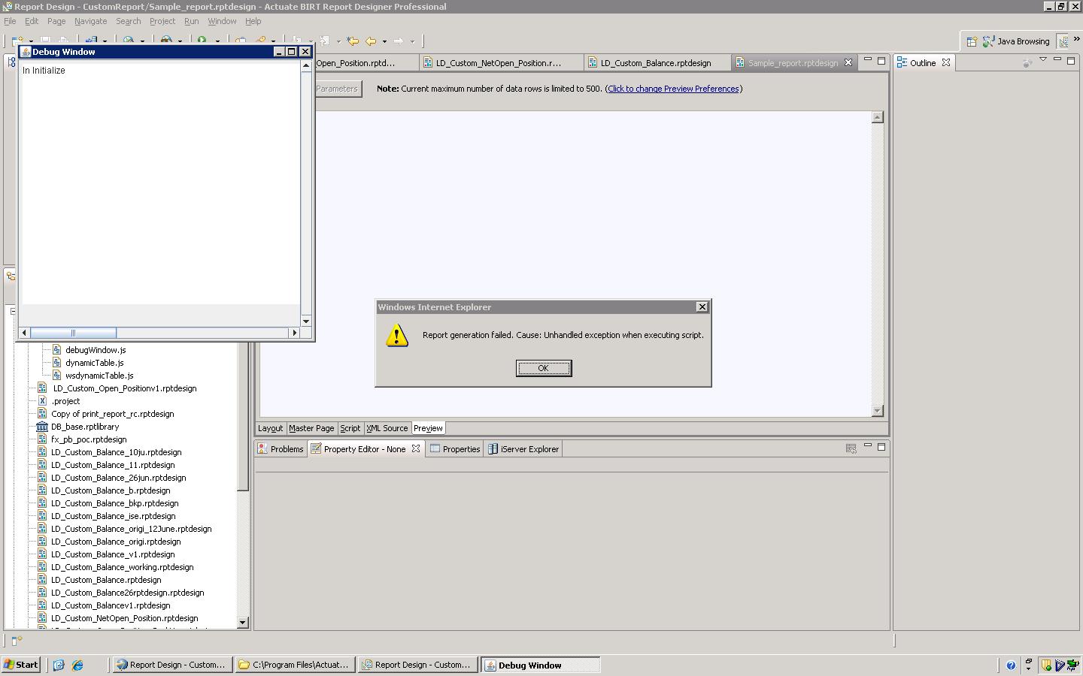The width and height of the screenshot is (1083, 676).
Task: Open the iServer Explorer tab
Action: (x=523, y=449)
